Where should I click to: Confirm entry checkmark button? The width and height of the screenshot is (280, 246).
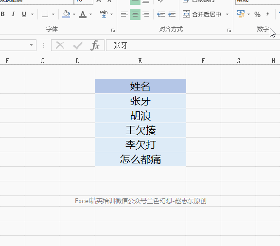point(78,45)
